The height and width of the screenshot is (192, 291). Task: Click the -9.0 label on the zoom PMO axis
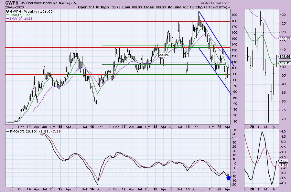coord(283,183)
